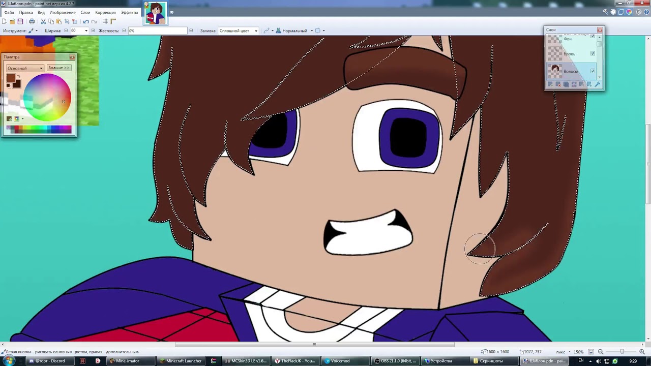Open the Коррекция menu
This screenshot has height=366, width=651.
point(105,12)
